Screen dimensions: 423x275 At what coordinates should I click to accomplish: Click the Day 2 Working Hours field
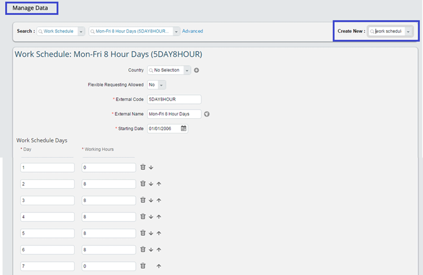point(108,184)
